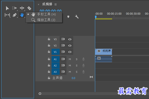
Task: Hide V2 track output eye
Action: point(70,46)
